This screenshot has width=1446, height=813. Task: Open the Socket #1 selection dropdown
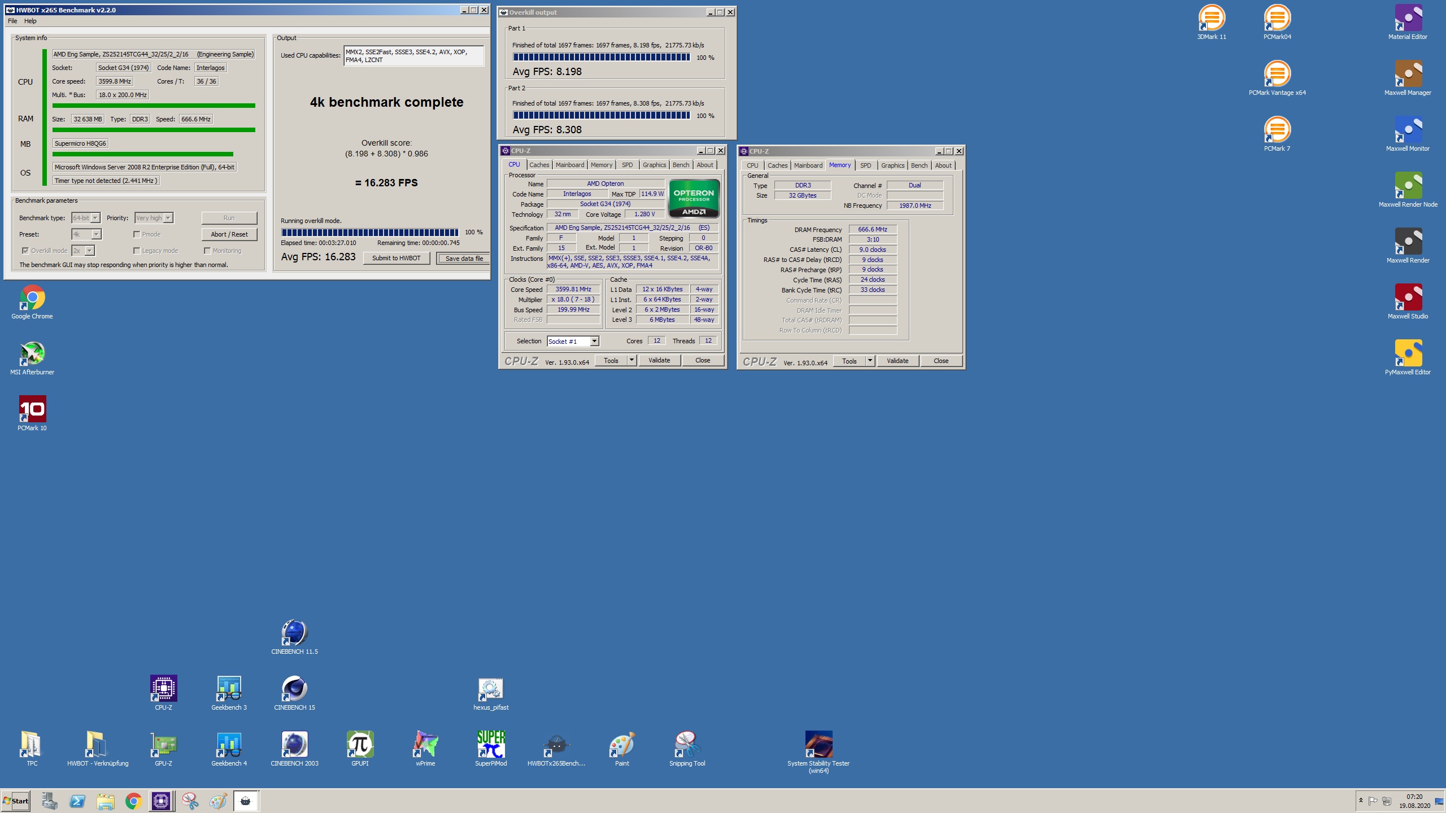point(594,341)
